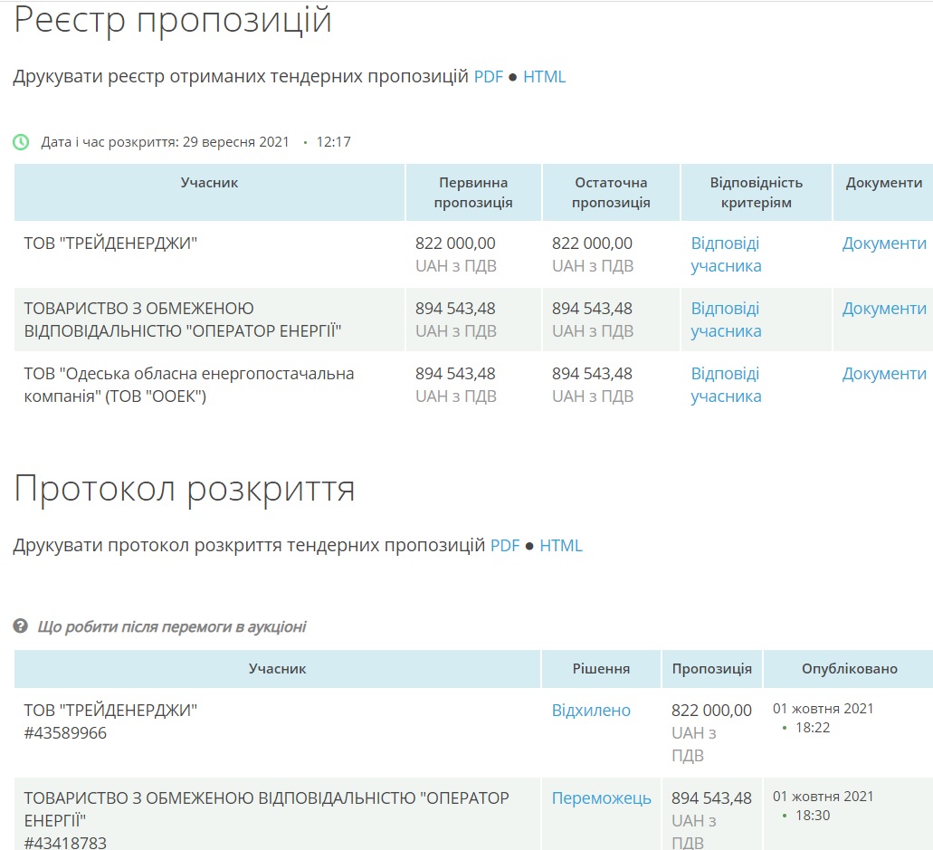Click the Пропозиція column header in protocol table
The height and width of the screenshot is (850, 933).
coord(711,668)
